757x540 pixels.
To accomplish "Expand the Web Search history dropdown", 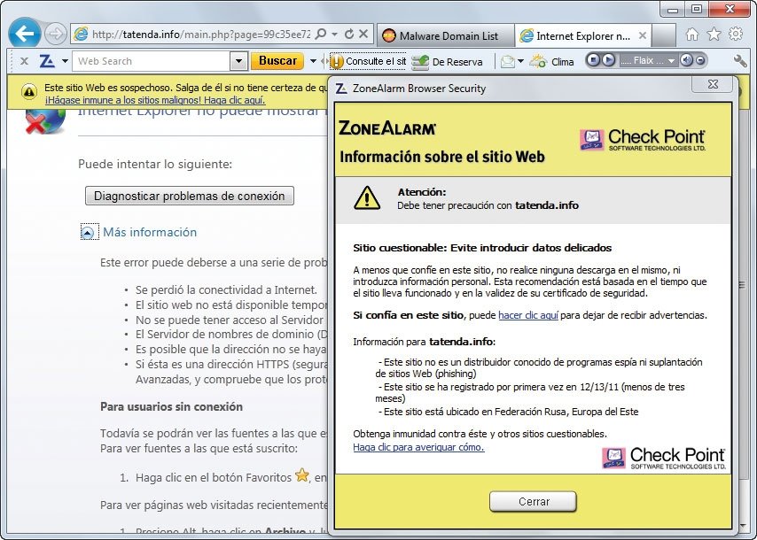I will click(x=238, y=61).
